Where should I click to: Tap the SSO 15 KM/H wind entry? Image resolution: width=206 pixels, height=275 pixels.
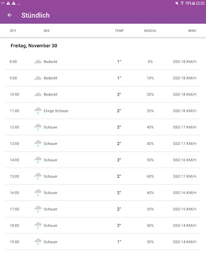pos(185,209)
